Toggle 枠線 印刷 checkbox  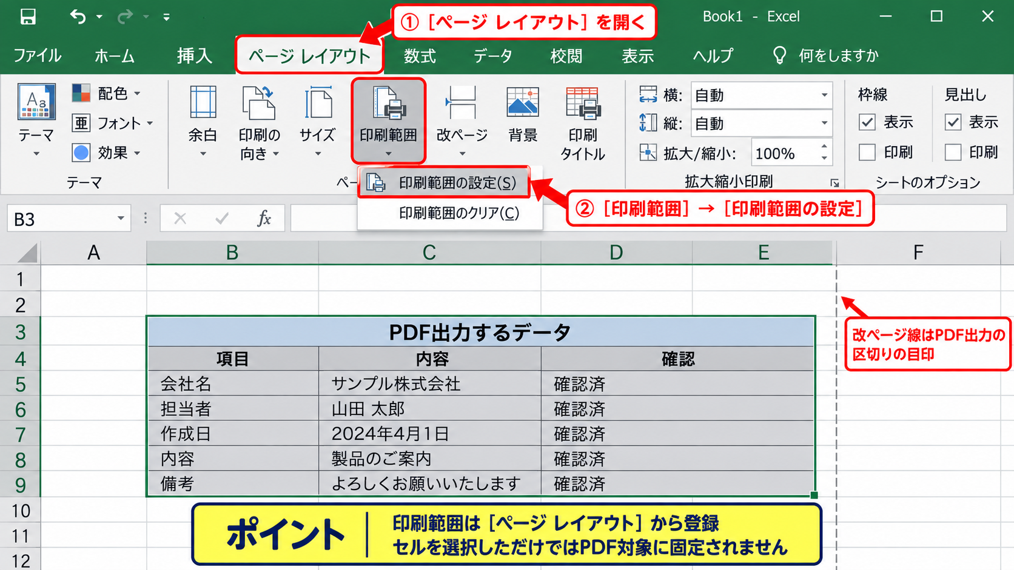867,152
